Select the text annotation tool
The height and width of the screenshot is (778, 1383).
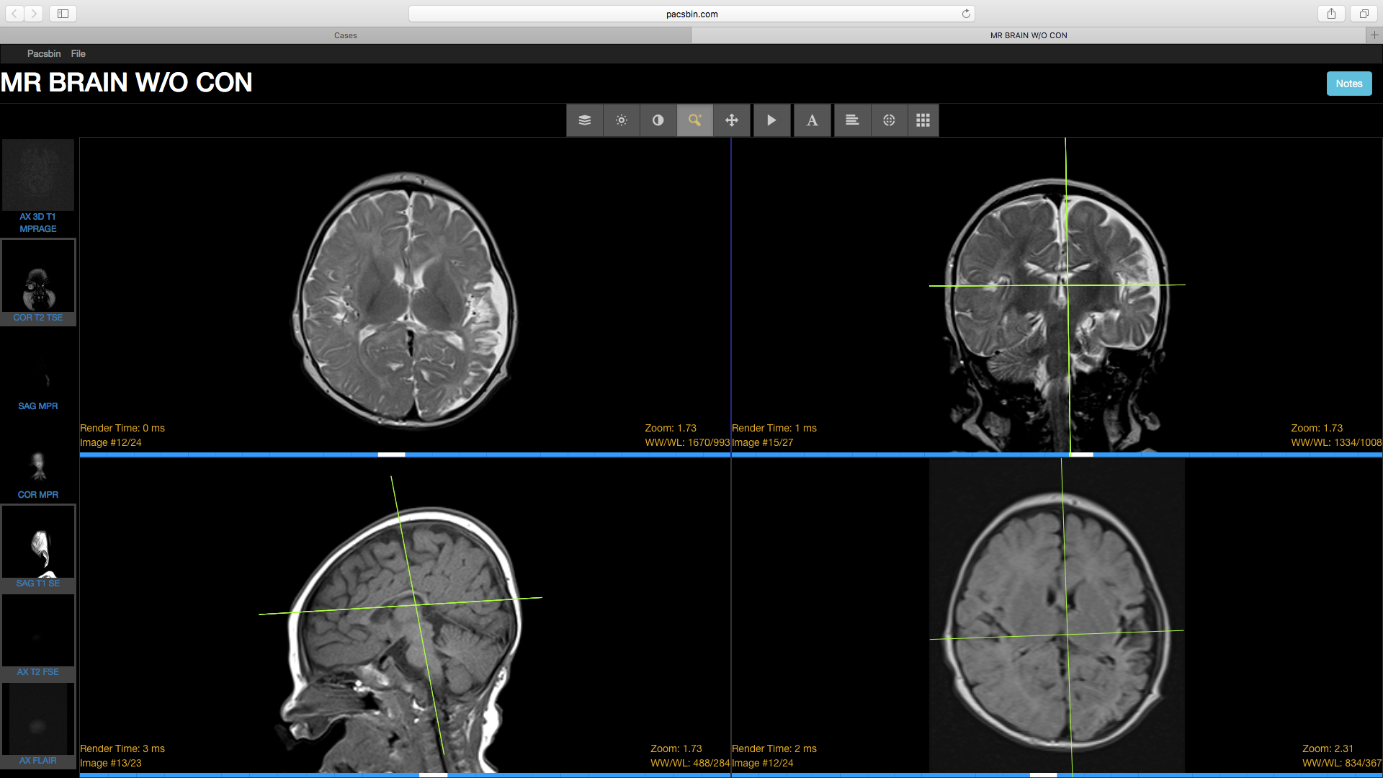pos(812,120)
